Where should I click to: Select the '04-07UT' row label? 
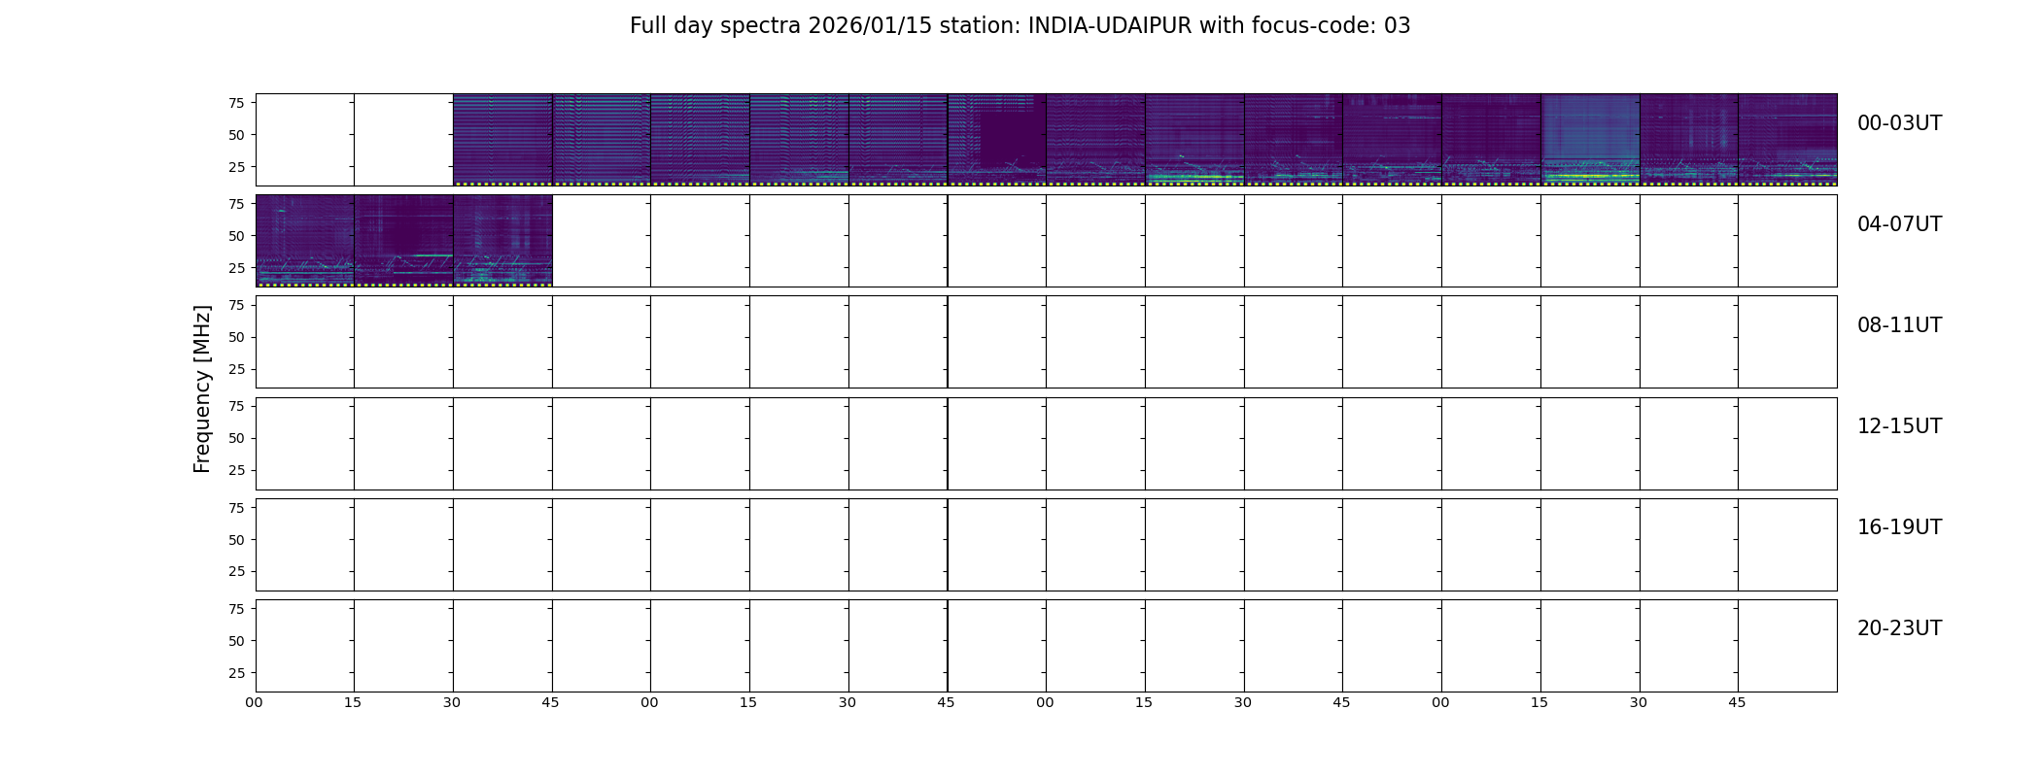(x=1899, y=224)
